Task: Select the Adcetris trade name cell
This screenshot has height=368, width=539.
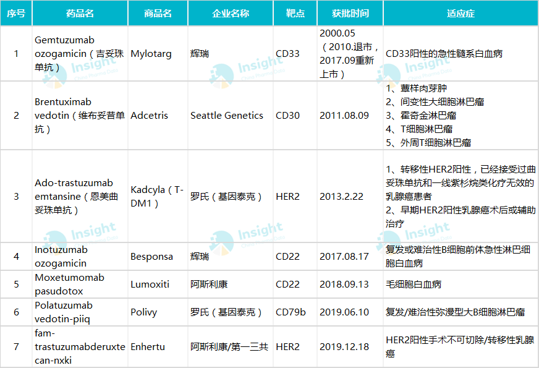Action: [x=158, y=116]
